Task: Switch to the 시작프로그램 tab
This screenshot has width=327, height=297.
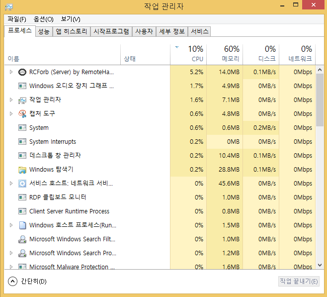Action: pyautogui.click(x=111, y=31)
